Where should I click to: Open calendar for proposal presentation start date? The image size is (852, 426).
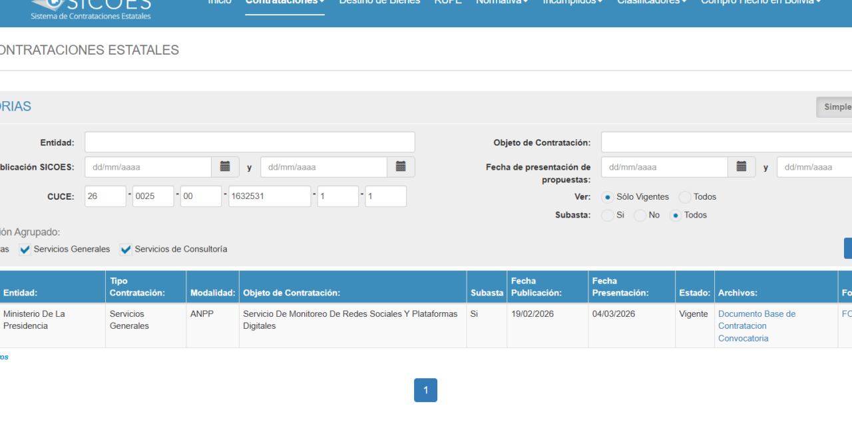[x=742, y=167]
